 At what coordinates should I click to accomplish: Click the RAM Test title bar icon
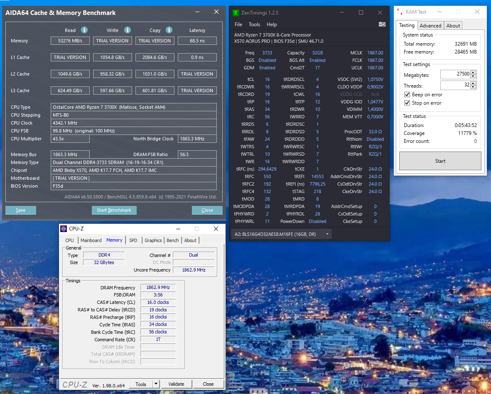[x=400, y=12]
